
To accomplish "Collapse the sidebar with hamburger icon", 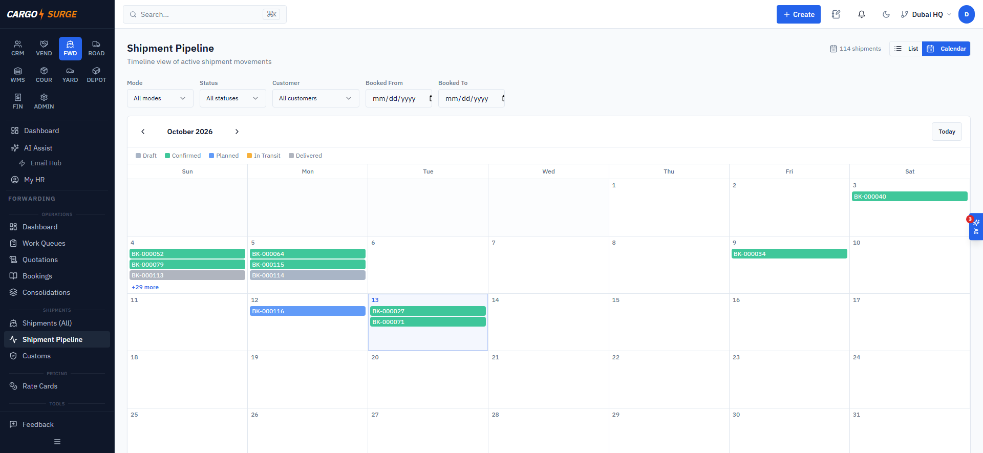I will click(57, 442).
